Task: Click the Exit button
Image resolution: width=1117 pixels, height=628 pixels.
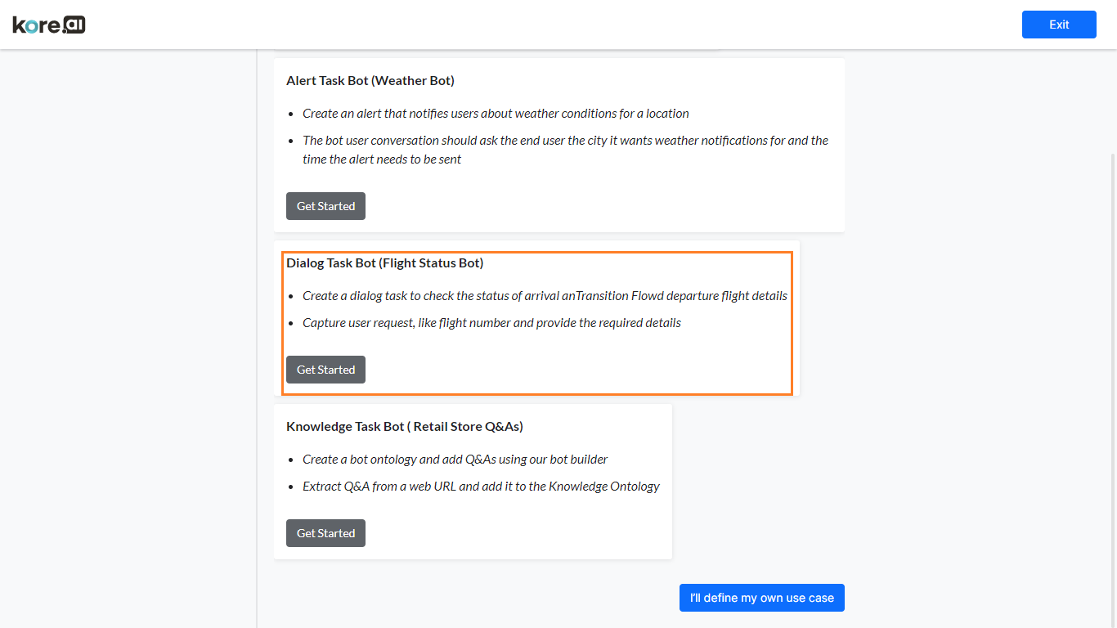Action: 1058,25
